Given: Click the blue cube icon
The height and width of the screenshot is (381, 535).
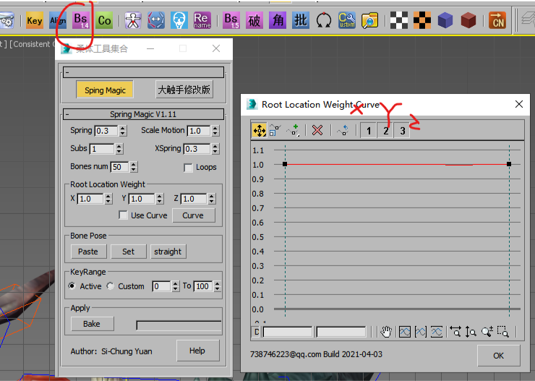Looking at the screenshot, I should tap(445, 20).
